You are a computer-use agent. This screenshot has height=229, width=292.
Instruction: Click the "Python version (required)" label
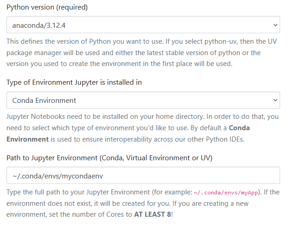point(47,8)
